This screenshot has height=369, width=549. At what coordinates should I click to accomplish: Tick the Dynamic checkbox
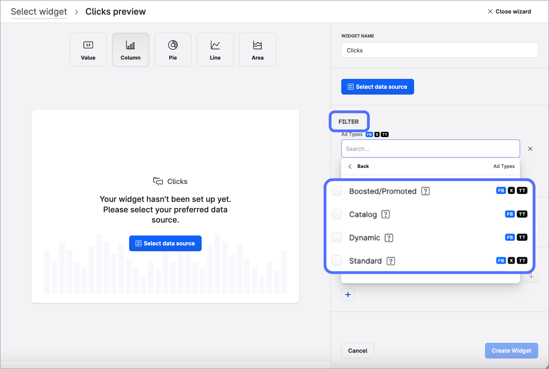click(x=337, y=237)
